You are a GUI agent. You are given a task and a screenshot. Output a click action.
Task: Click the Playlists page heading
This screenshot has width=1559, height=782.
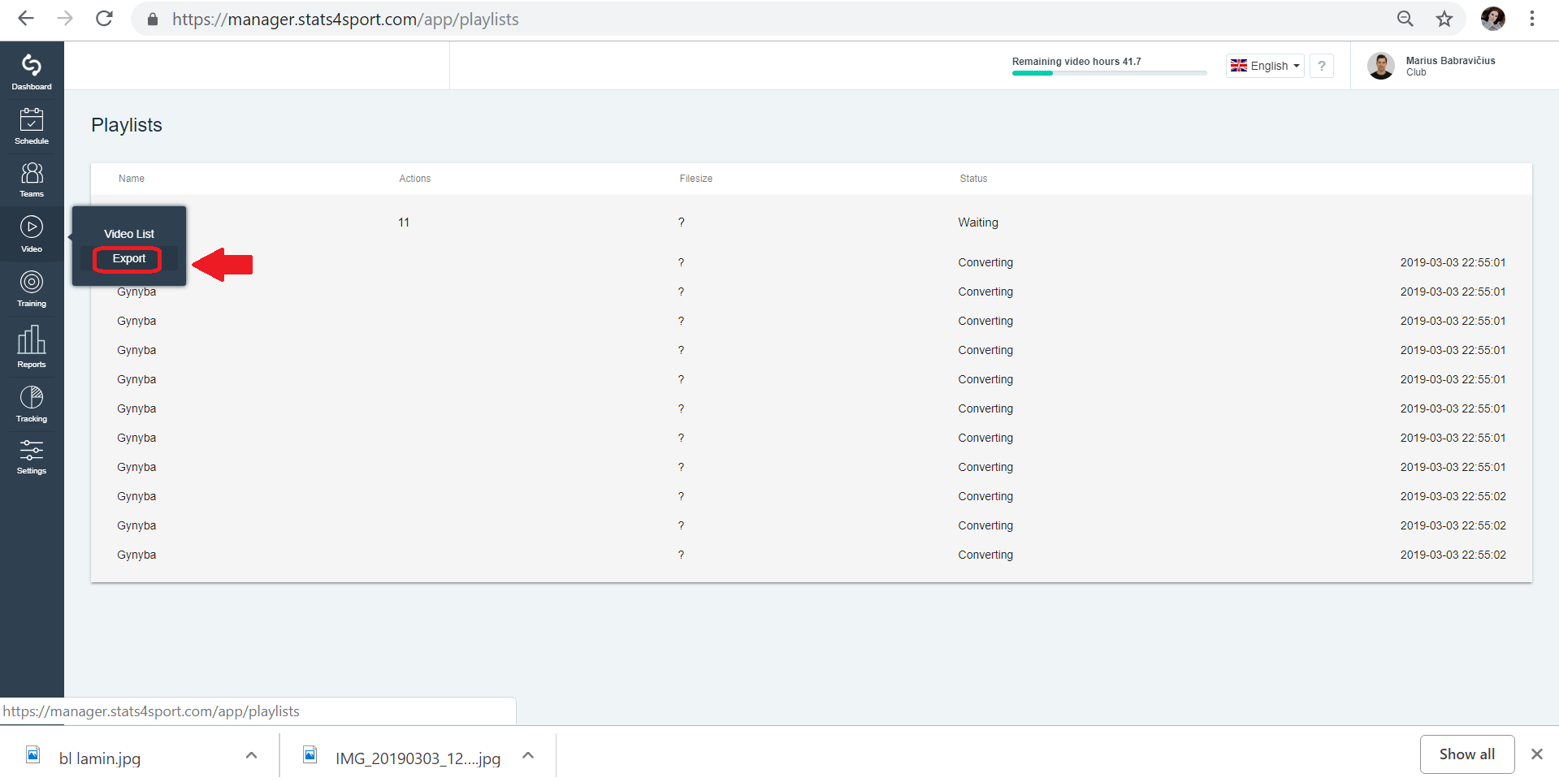pyautogui.click(x=127, y=125)
